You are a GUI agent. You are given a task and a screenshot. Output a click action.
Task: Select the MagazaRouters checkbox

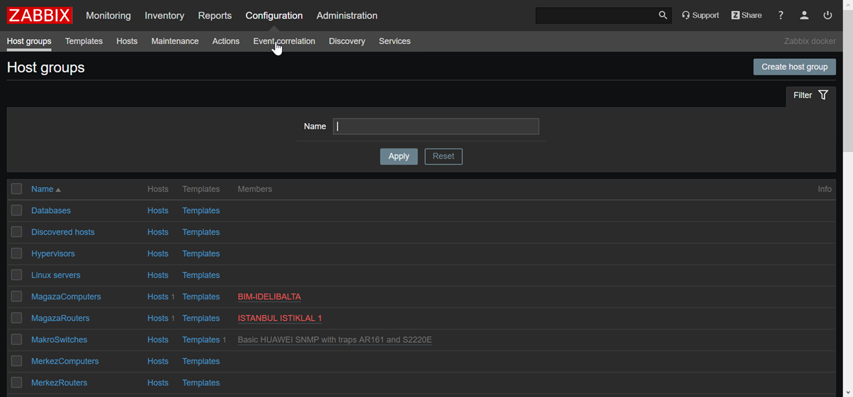pos(17,318)
